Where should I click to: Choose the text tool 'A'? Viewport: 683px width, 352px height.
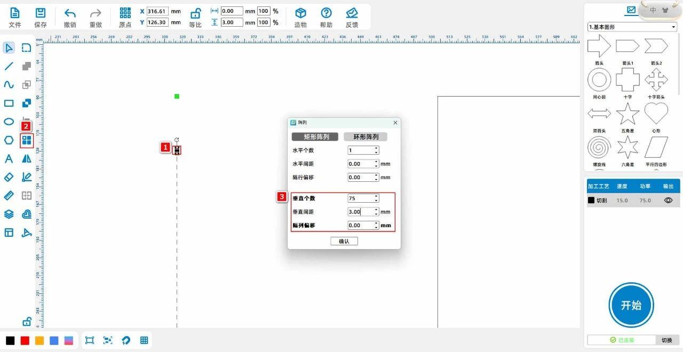tap(9, 158)
